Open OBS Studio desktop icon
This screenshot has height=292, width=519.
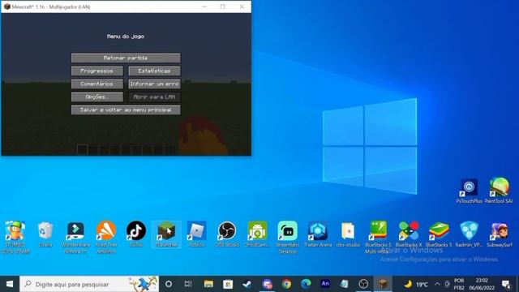227,234
